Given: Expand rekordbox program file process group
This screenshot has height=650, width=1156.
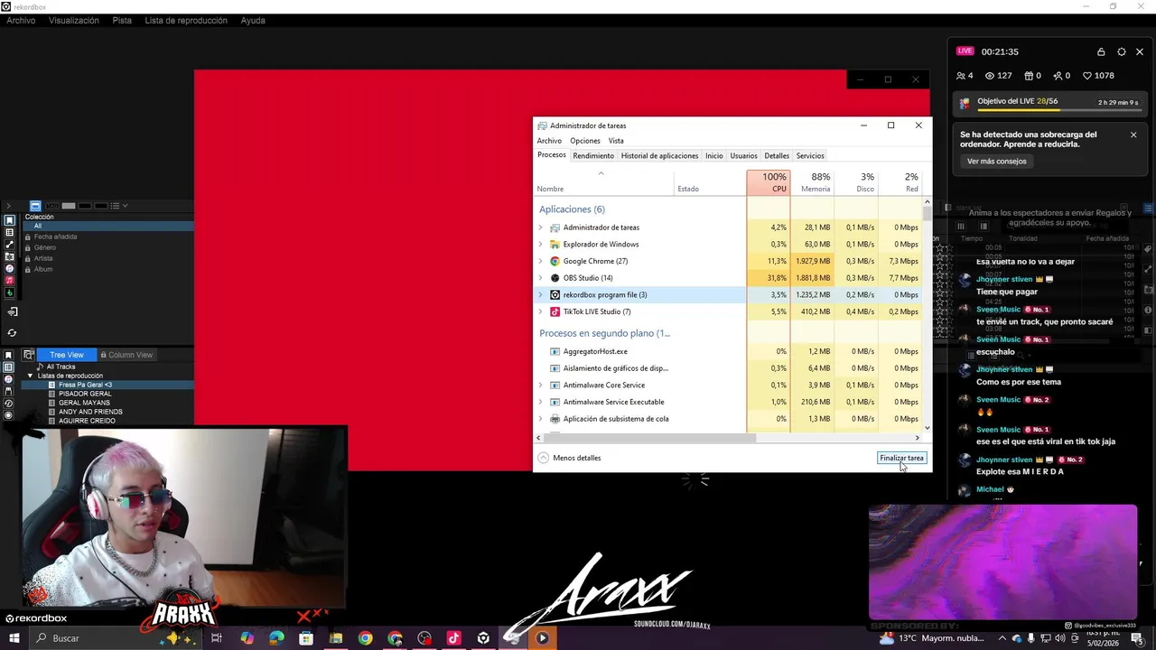Looking at the screenshot, I should click(541, 295).
